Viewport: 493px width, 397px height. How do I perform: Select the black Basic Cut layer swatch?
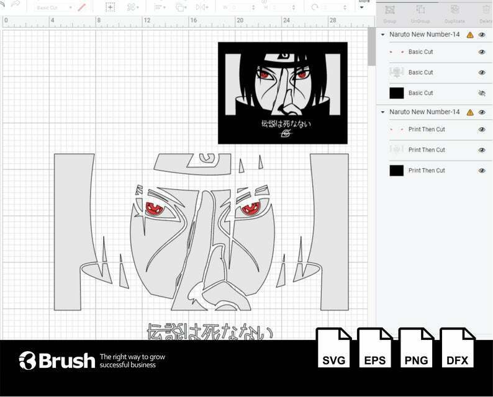point(397,93)
